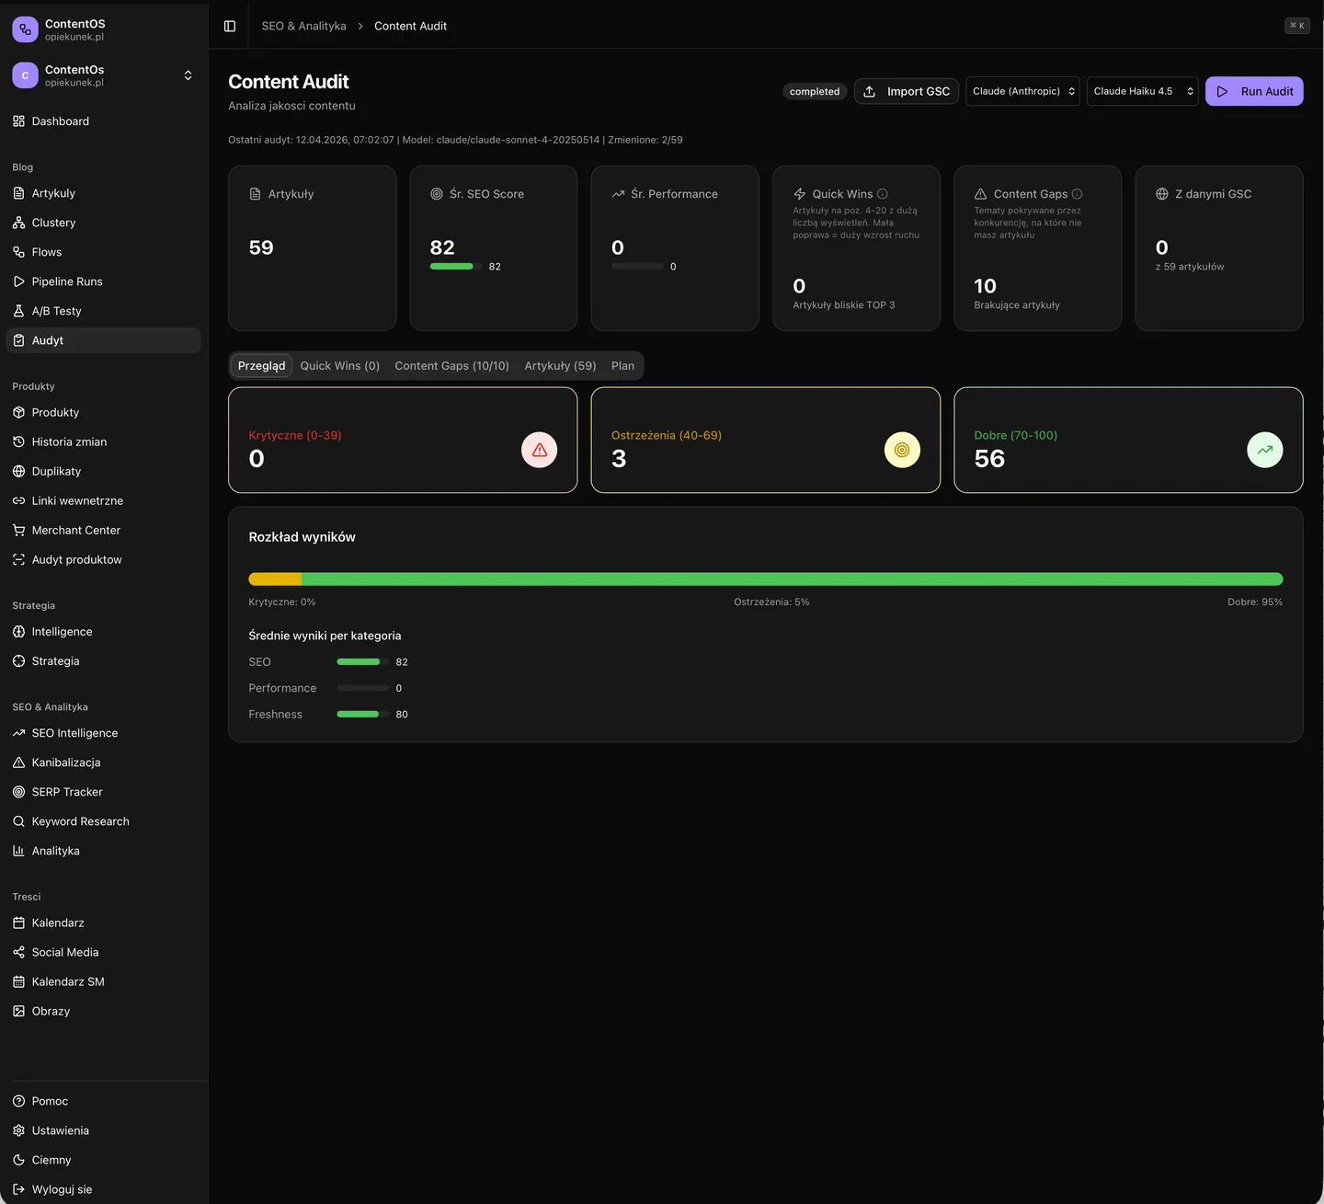
Task: Select Audyt in sidebar
Action: tap(103, 340)
